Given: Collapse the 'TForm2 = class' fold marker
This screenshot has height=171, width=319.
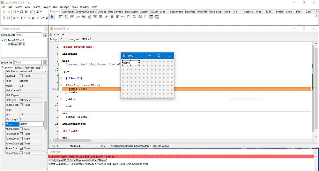Looking at the screenshot, I should click(x=61, y=85).
